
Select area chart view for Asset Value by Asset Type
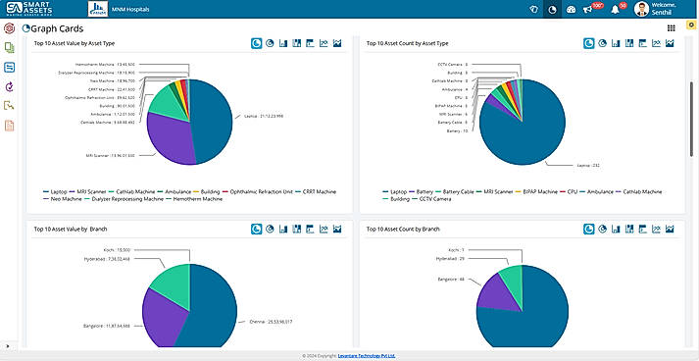click(337, 43)
